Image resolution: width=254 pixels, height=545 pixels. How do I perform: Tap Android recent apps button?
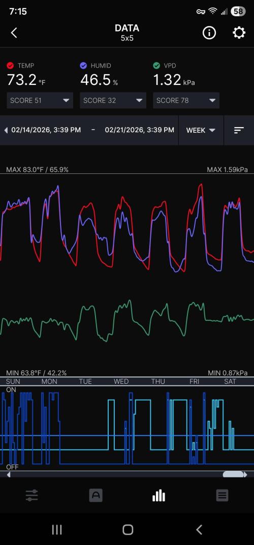click(56, 530)
